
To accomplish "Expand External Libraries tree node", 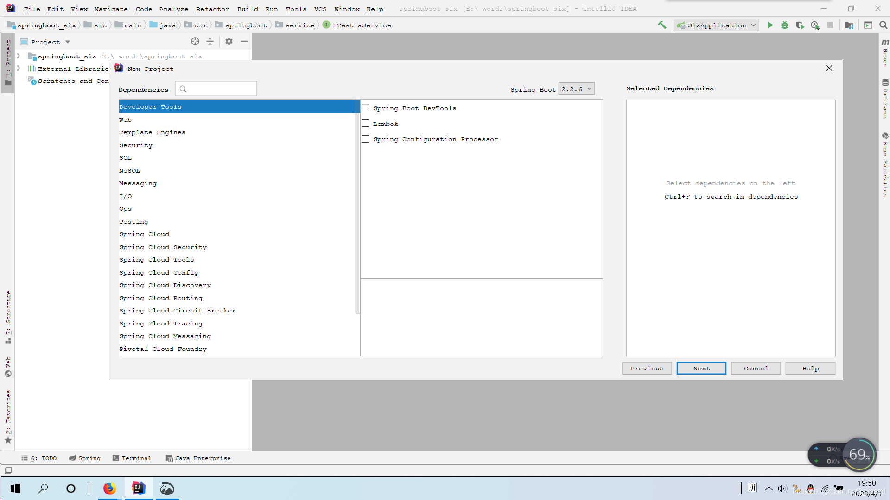I will 19,69.
